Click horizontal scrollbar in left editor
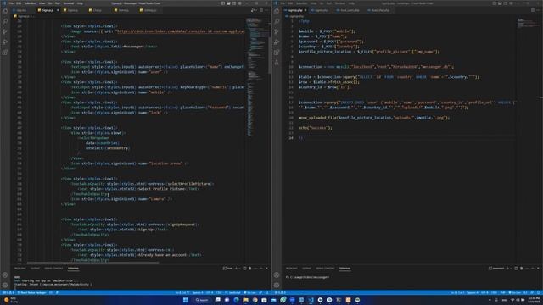The image size is (543, 305). click(x=92, y=263)
